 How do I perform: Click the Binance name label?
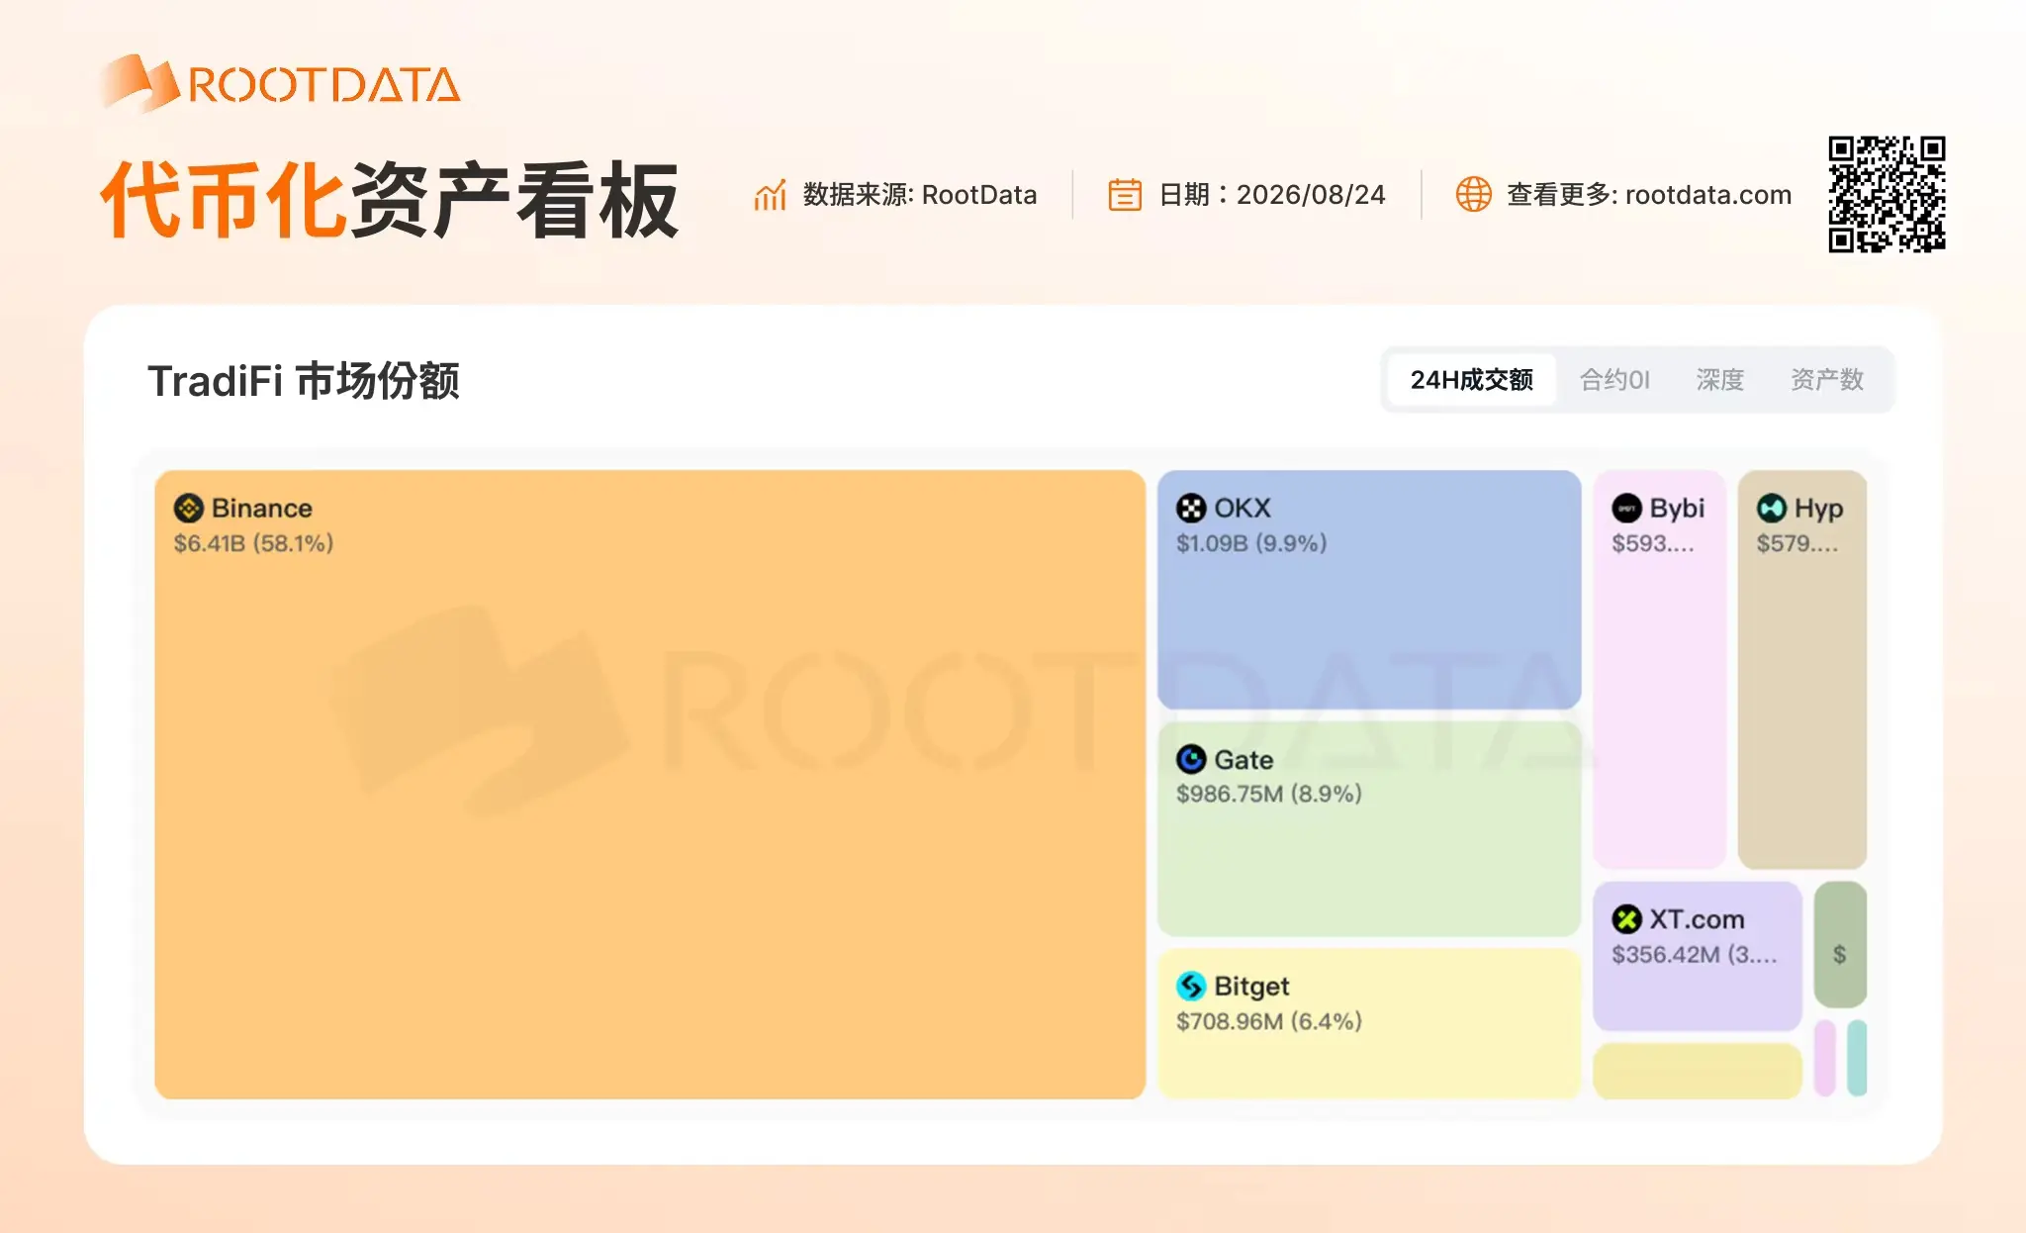coord(261,509)
